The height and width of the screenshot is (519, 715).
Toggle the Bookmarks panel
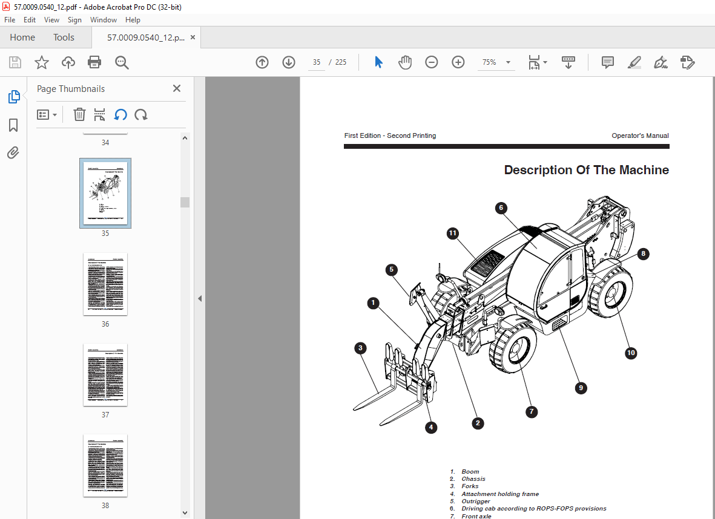click(x=13, y=125)
